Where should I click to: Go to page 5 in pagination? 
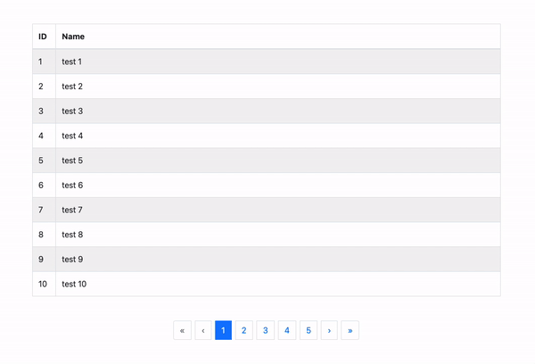click(x=309, y=330)
